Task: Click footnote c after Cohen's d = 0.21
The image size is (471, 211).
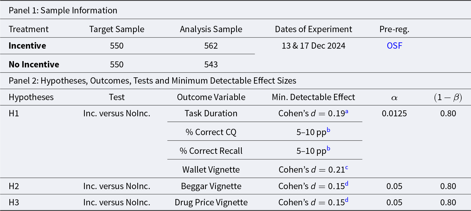Action: click(347, 168)
